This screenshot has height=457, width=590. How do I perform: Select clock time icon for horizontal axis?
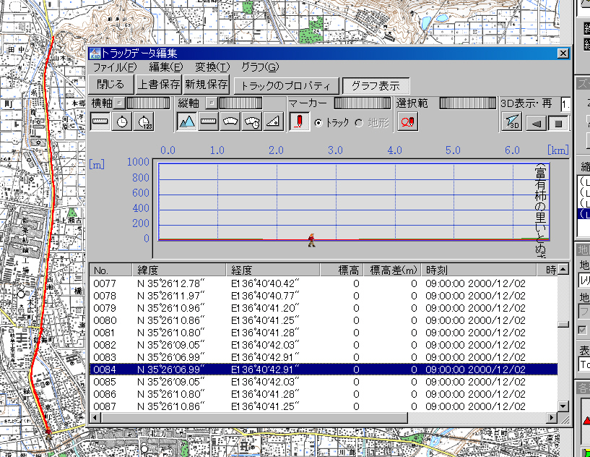[x=123, y=122]
